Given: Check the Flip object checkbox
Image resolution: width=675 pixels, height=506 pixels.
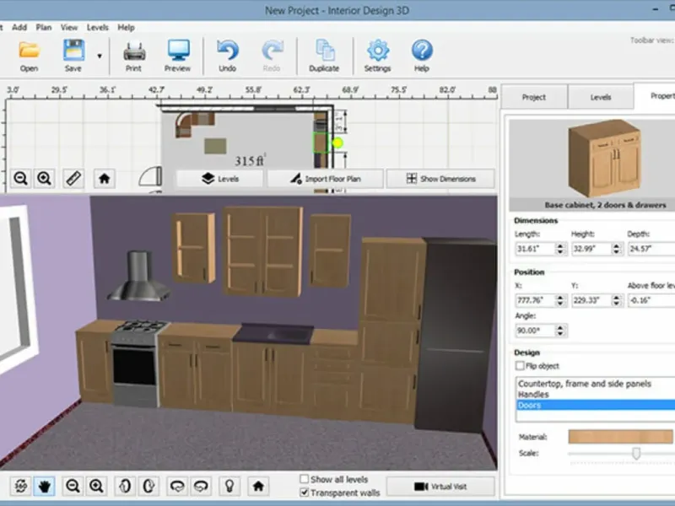Looking at the screenshot, I should pos(520,366).
